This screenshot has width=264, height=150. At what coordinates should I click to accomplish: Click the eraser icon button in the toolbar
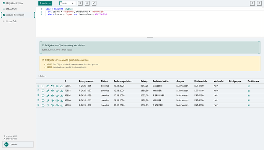pos(94,3)
